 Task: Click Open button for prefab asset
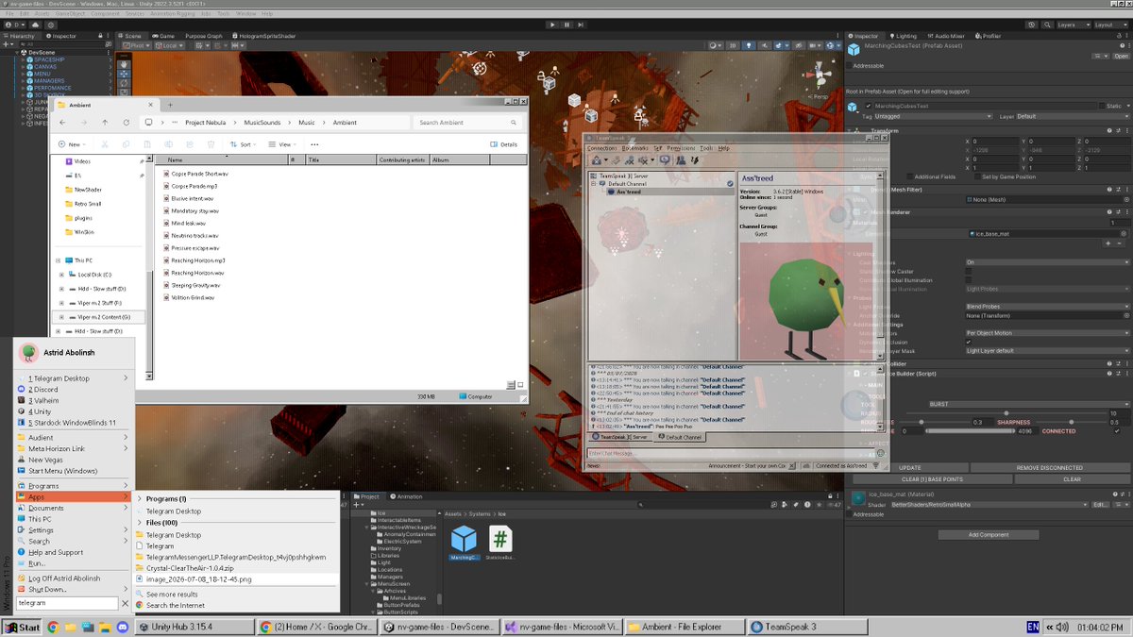[1121, 56]
